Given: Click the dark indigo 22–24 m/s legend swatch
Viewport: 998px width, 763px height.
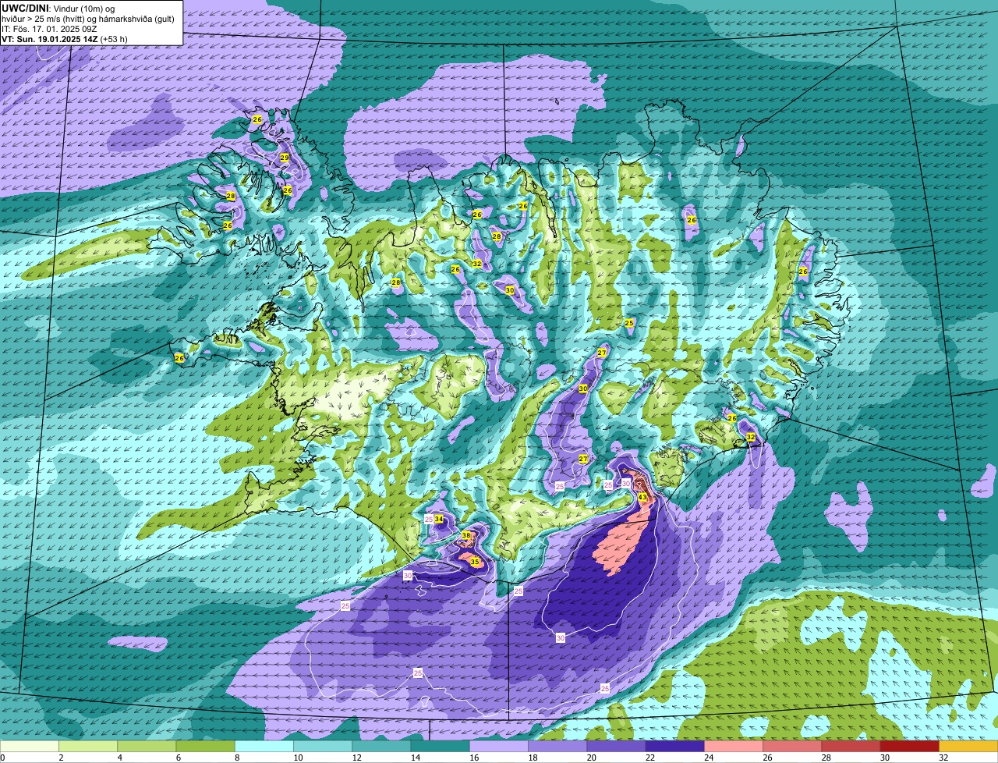Looking at the screenshot, I should point(675,747).
